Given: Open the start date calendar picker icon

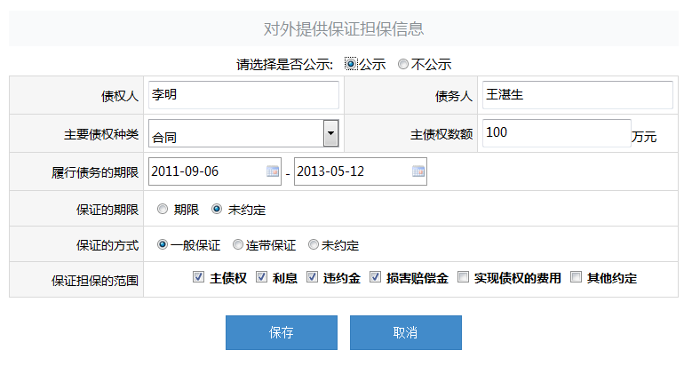Looking at the screenshot, I should 273,171.
